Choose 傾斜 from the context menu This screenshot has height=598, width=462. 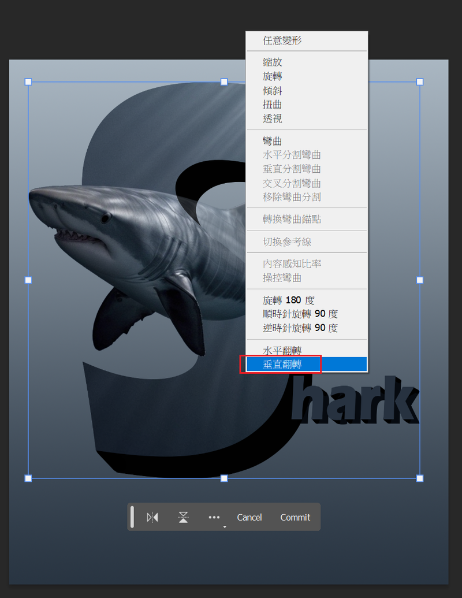(273, 91)
